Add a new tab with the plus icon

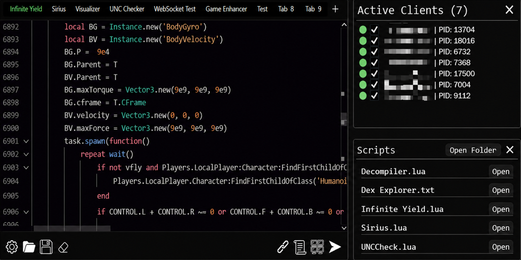pos(335,9)
